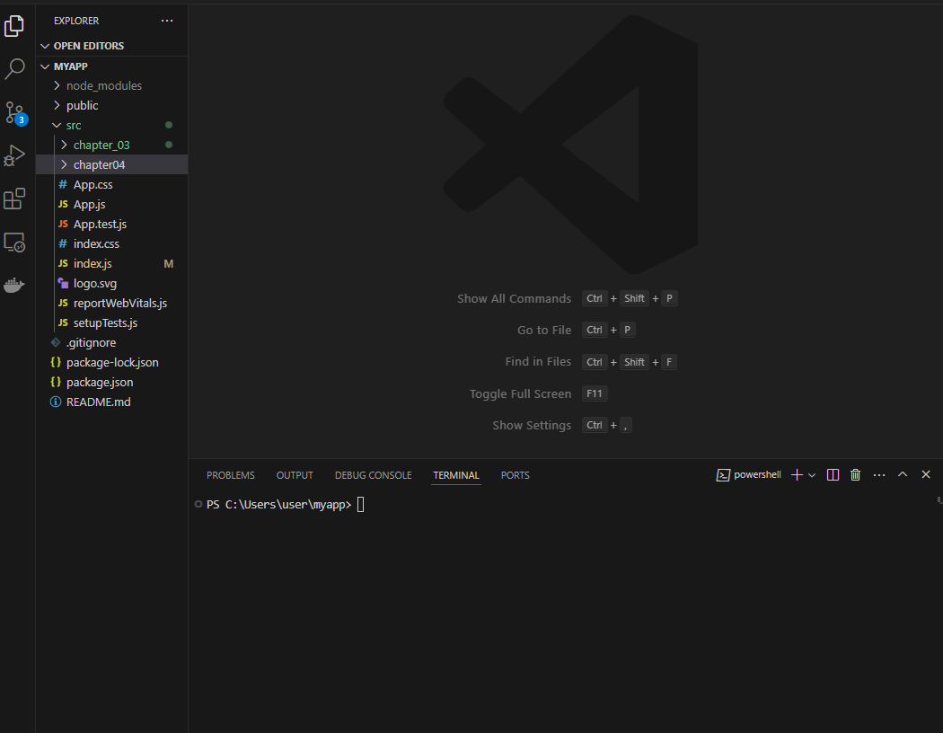Click the terminal prompt input area

[x=361, y=505]
